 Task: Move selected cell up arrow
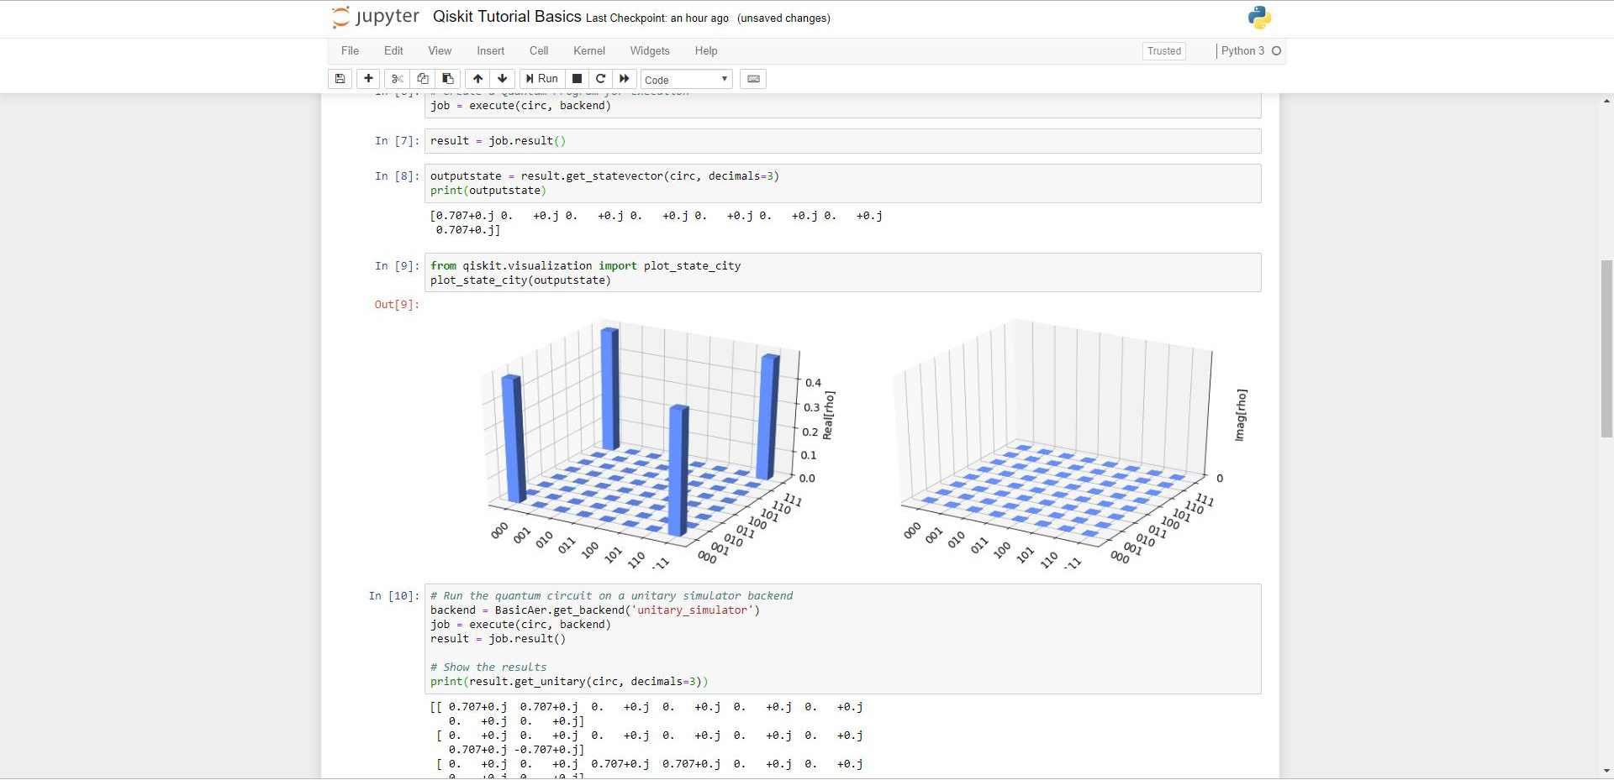pyautogui.click(x=477, y=79)
